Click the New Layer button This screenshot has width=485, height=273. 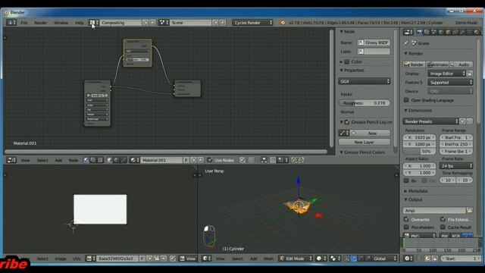click(x=365, y=142)
